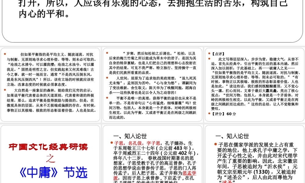Open the slide beginning 岁寒，然后知松柏之后凋也
This screenshot has height=183, width=305.
click(152, 85)
